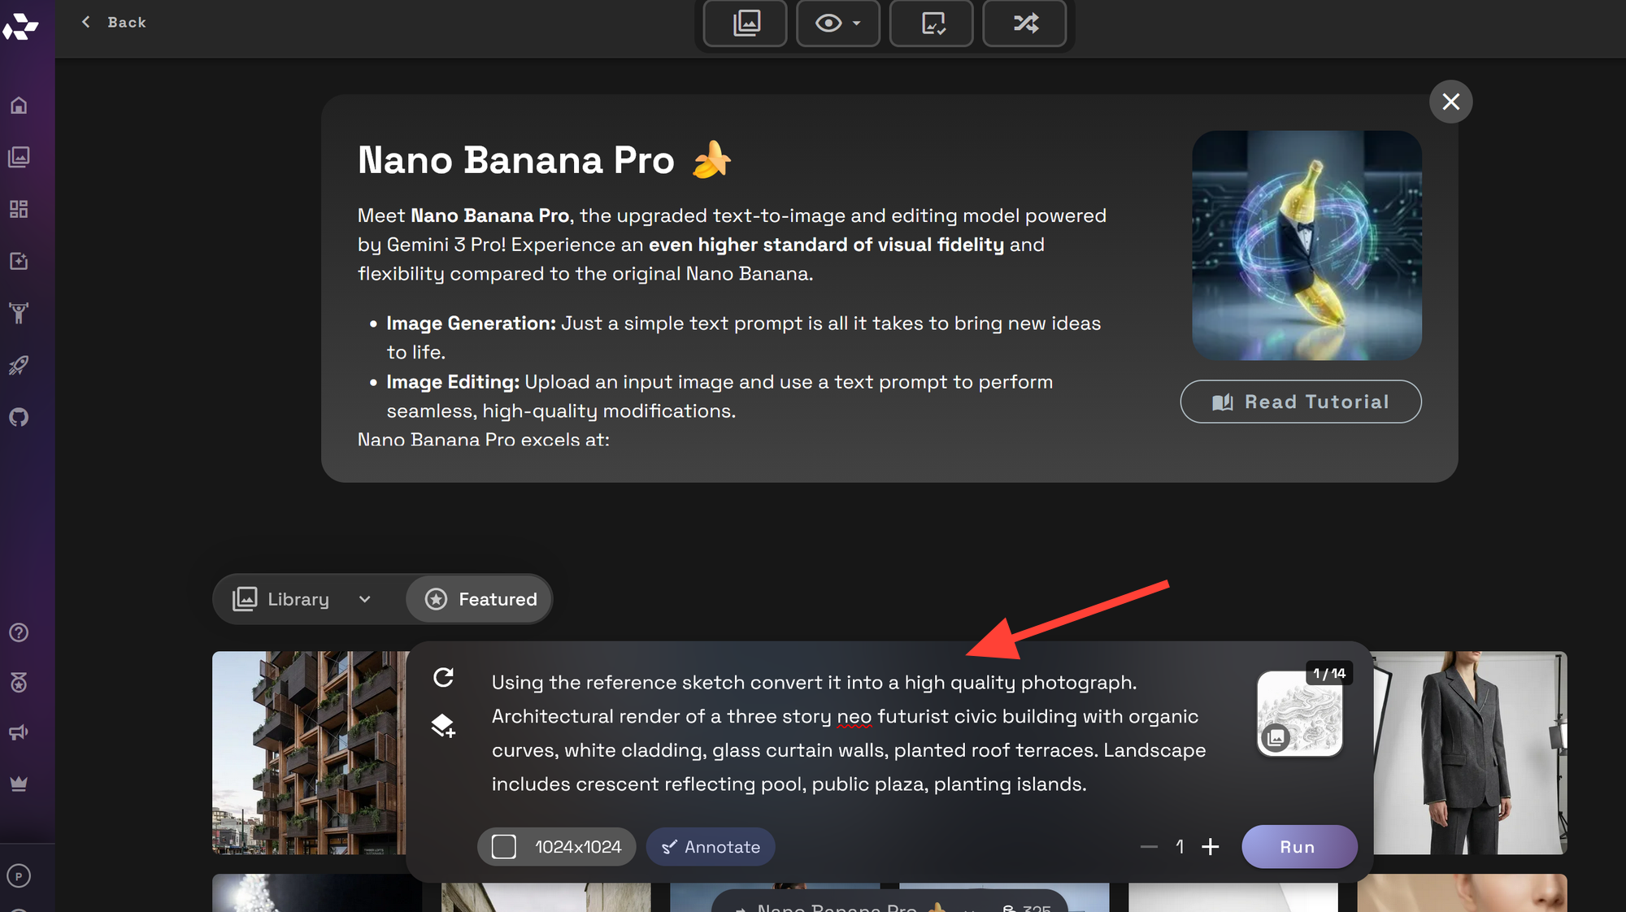
Task: Click the medal badge sidebar icon
Action: (x=19, y=683)
